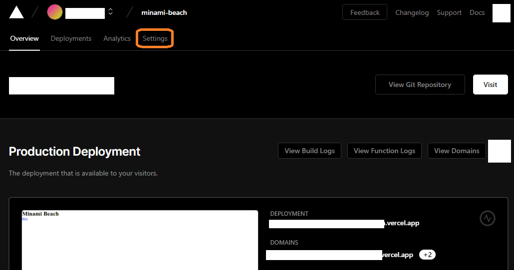Open View Function Logs

pyautogui.click(x=385, y=151)
